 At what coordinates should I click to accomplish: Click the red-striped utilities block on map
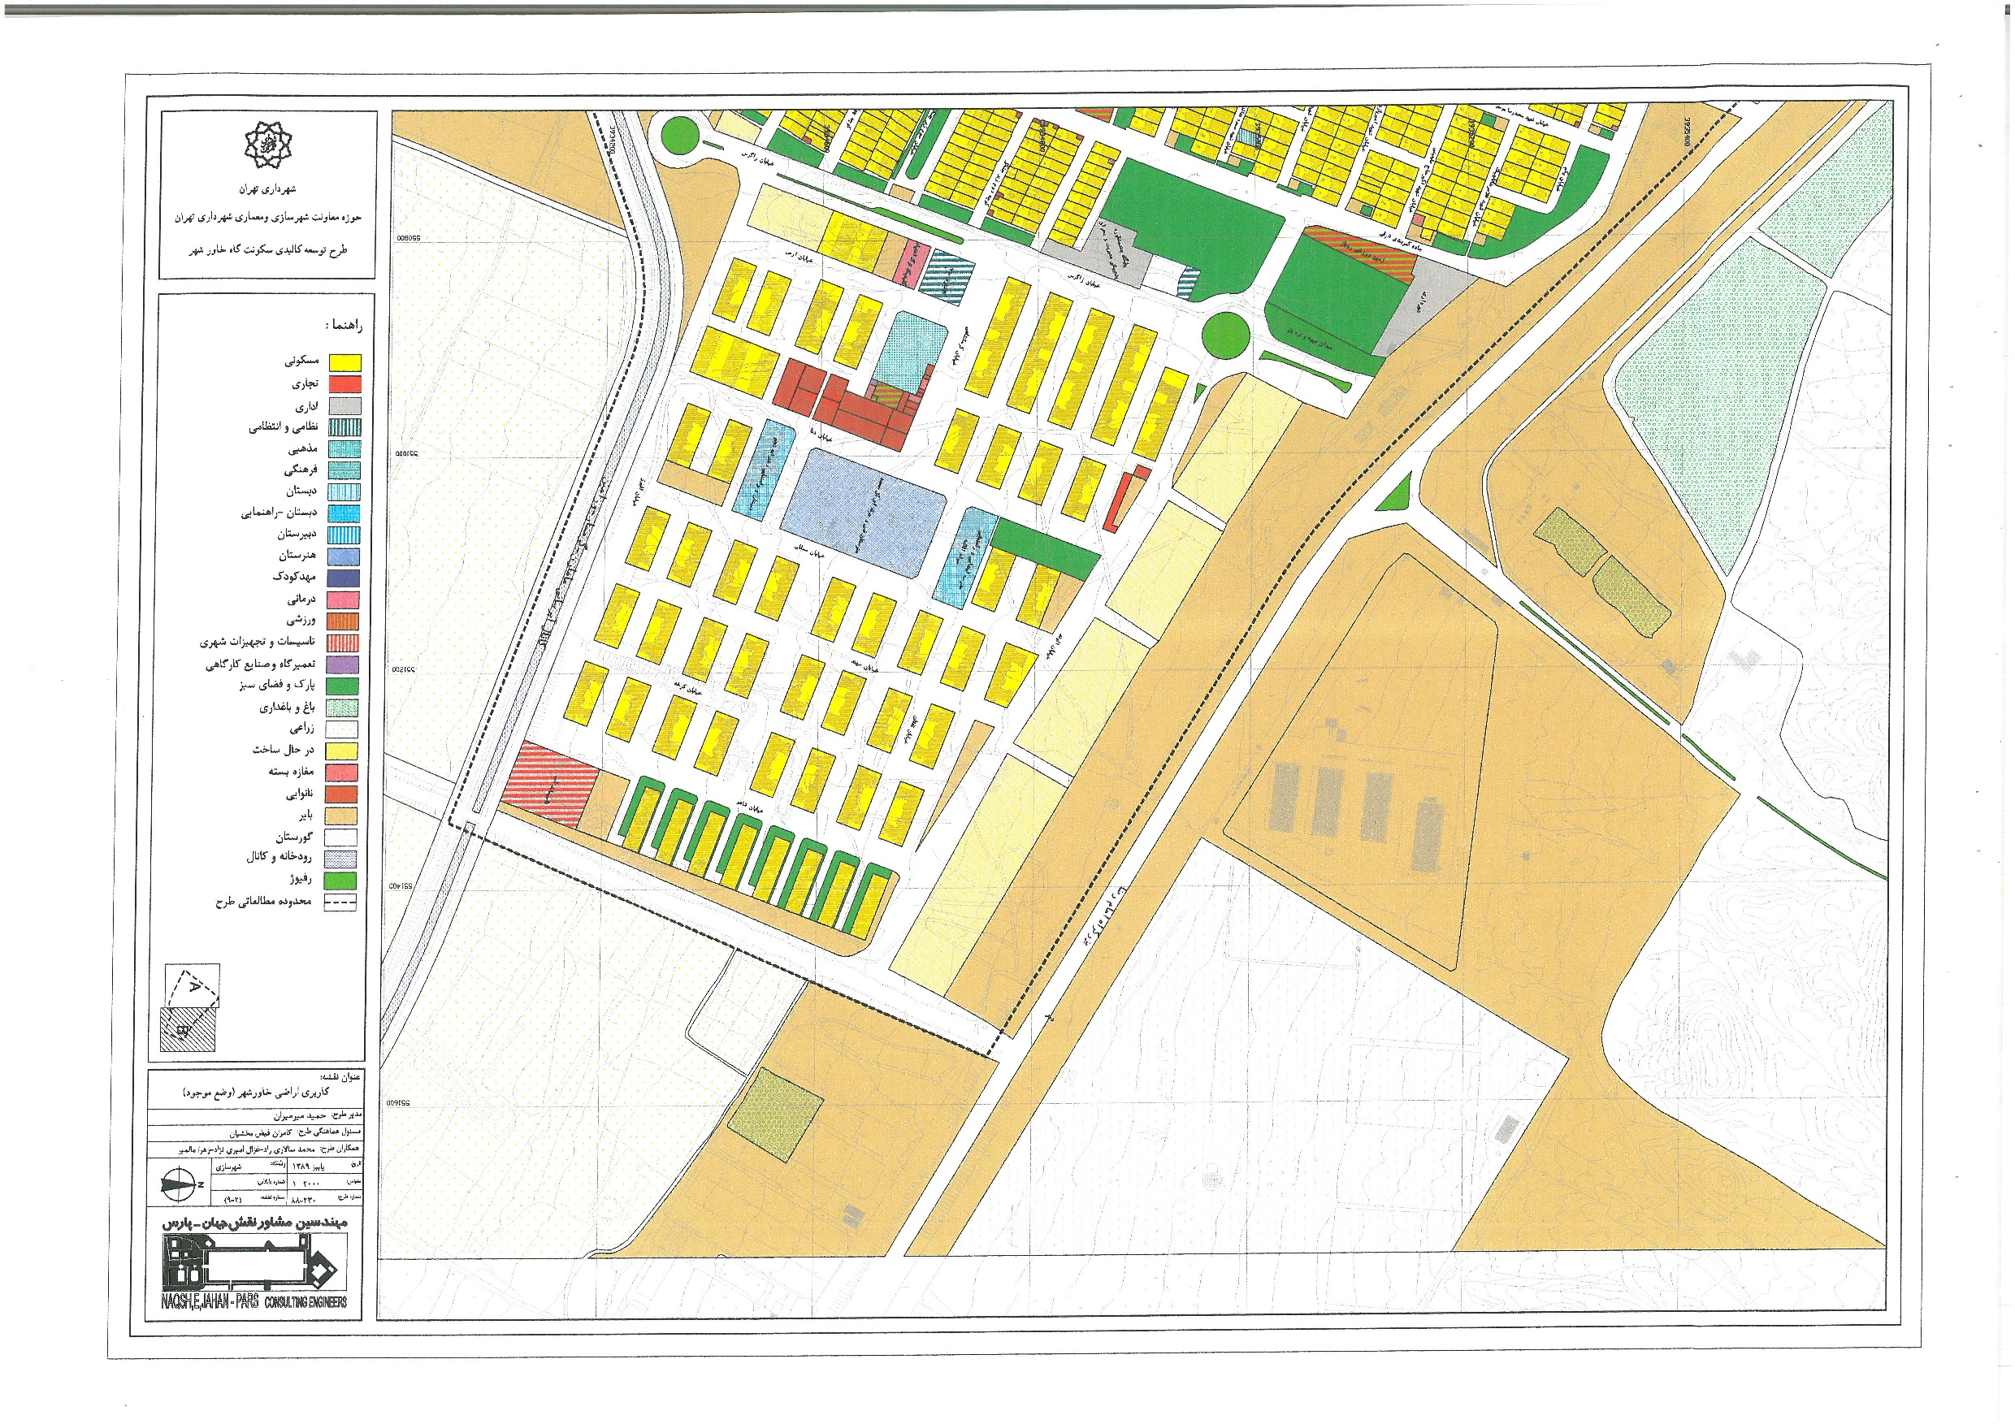pyautogui.click(x=550, y=784)
